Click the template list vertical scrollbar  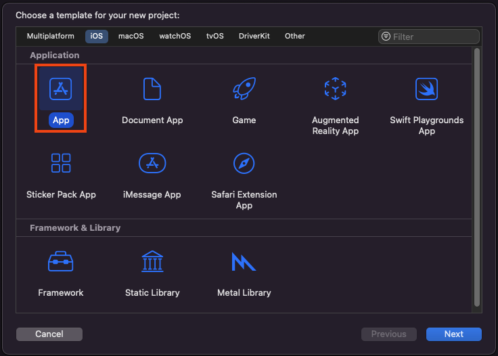coord(477,177)
